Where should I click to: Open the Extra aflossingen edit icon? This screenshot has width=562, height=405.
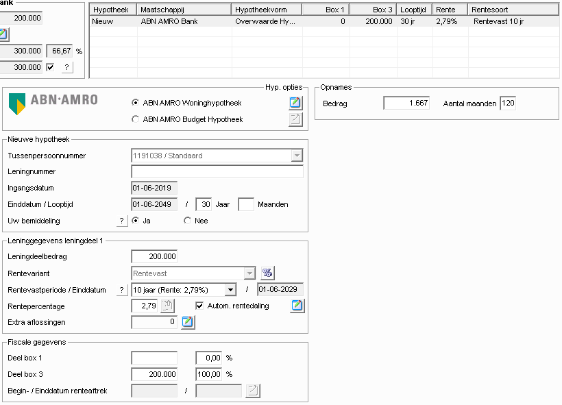pyautogui.click(x=188, y=322)
